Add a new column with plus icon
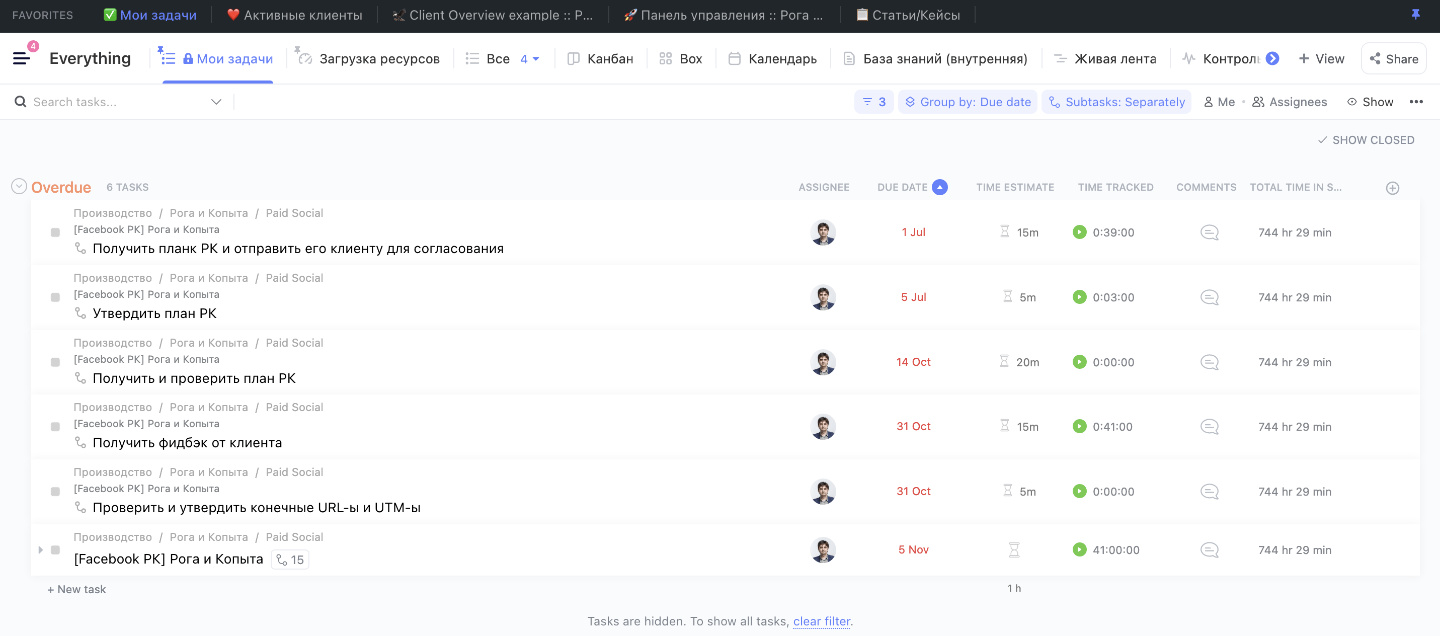Image resolution: width=1440 pixels, height=636 pixels. (x=1392, y=188)
